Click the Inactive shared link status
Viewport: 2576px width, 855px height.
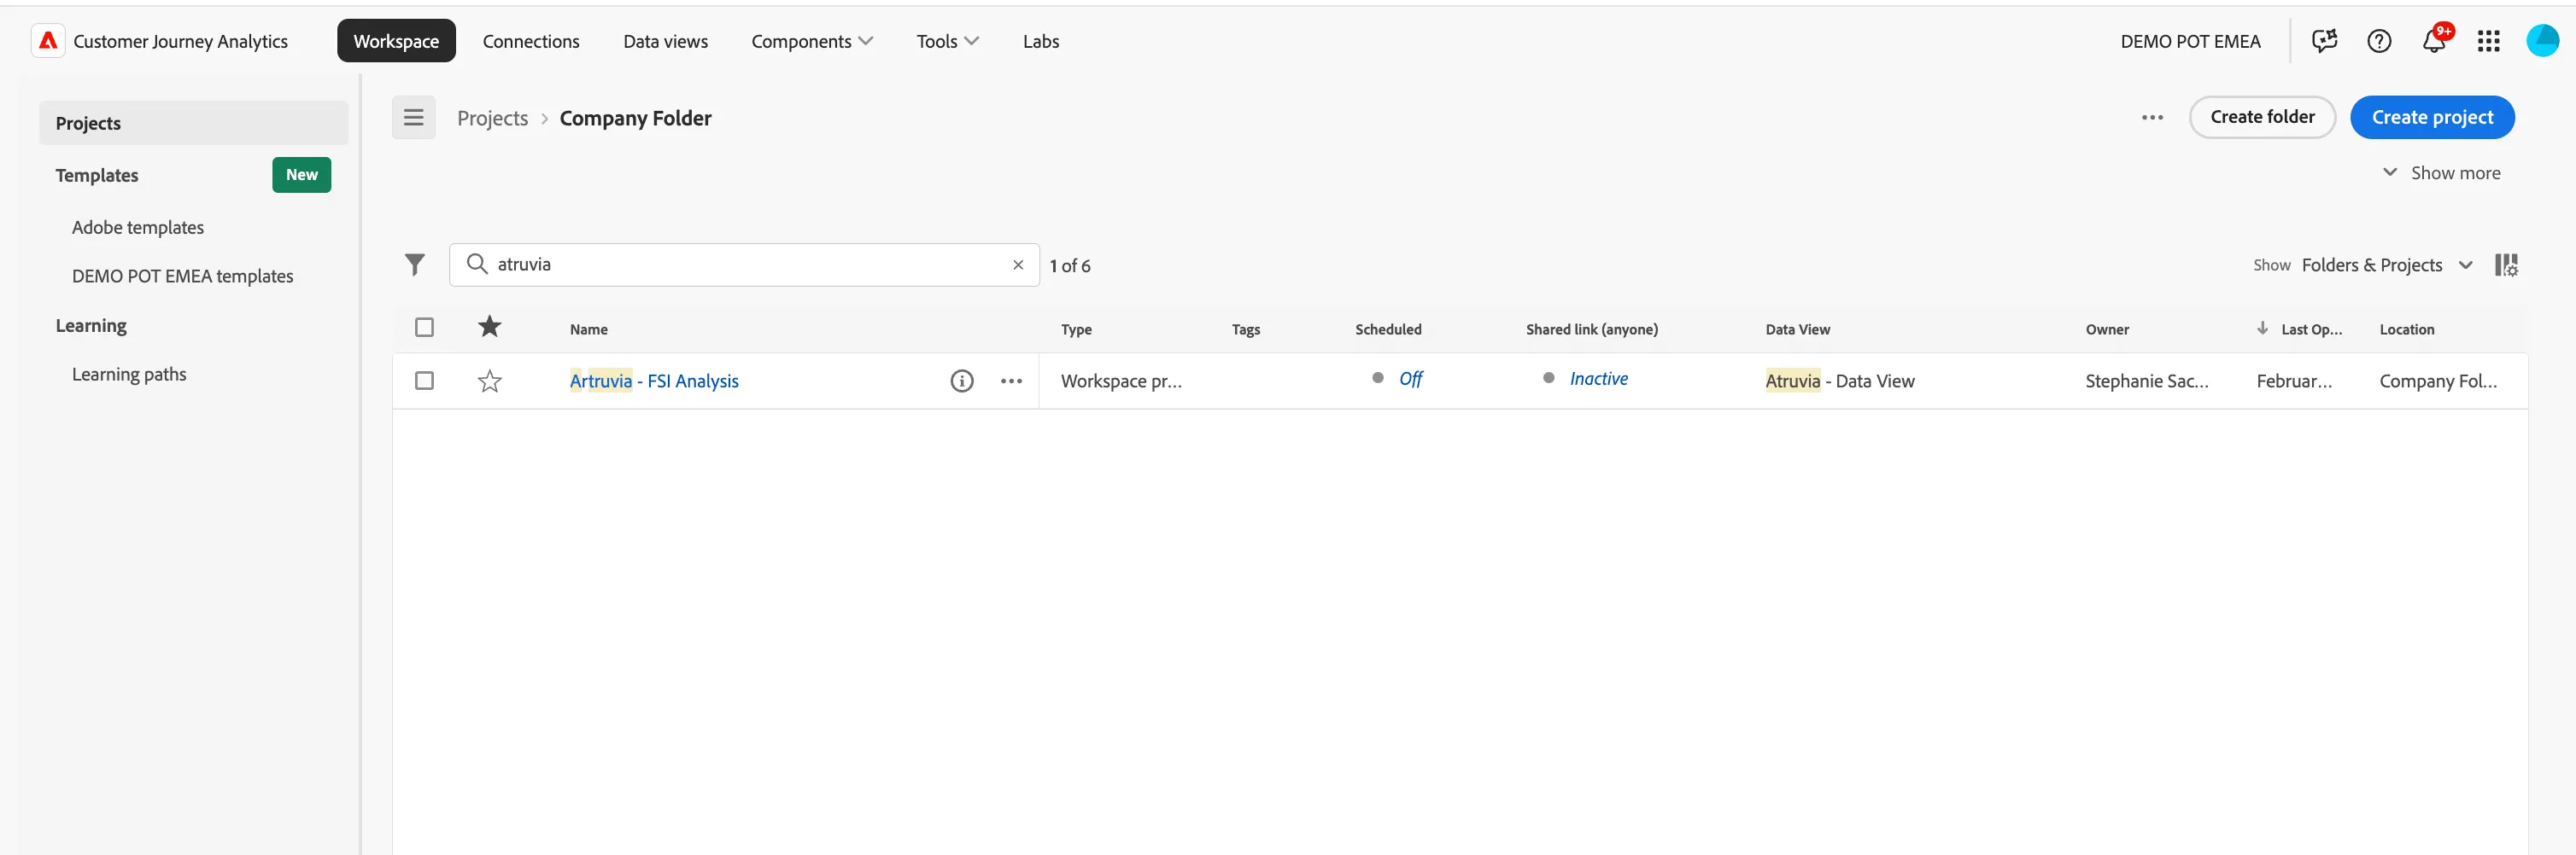[1598, 379]
